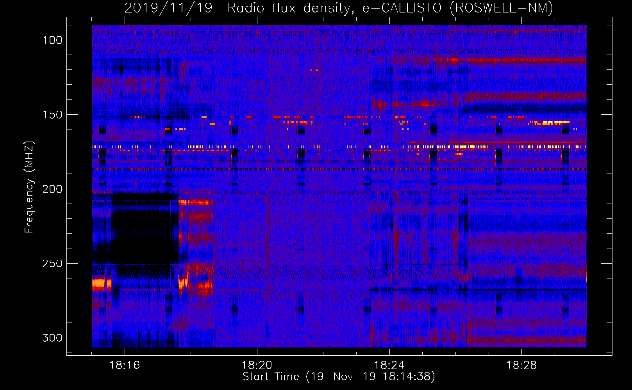Click the bright burst near 265 MHz at plot start
The height and width of the screenshot is (390, 632).
(101, 284)
